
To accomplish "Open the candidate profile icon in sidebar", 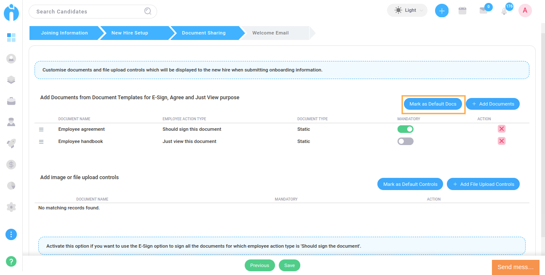I will 11,58.
